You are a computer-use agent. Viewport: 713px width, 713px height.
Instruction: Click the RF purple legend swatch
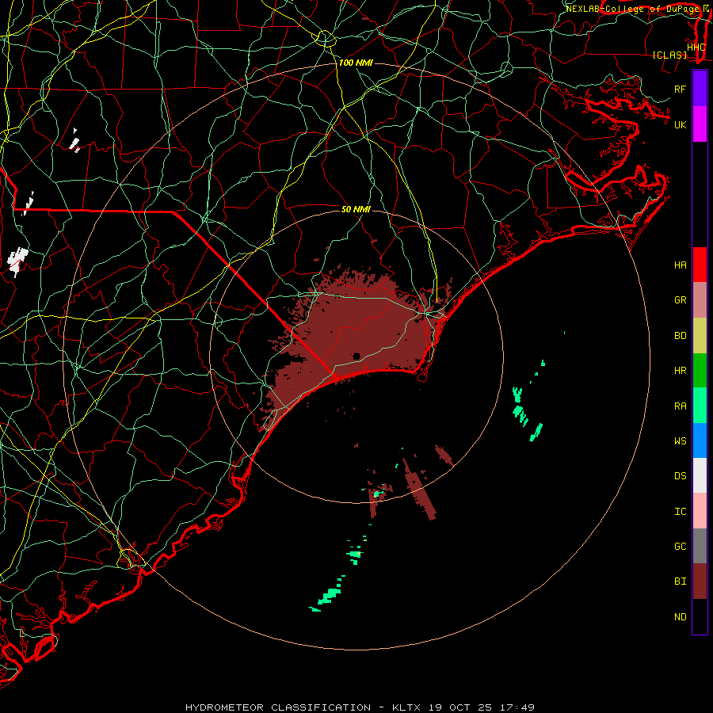pos(700,89)
